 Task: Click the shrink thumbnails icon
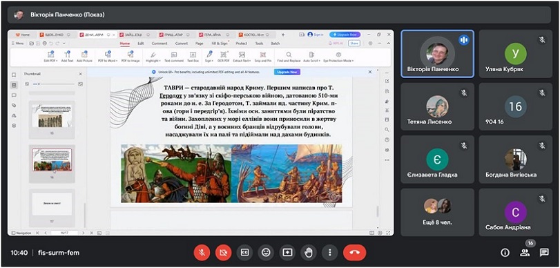pyautogui.click(x=27, y=84)
